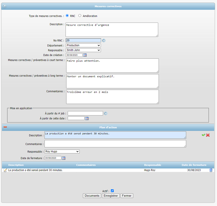This screenshot has height=206, width=217.
Task: Click the '30/08/2023' cell in the table
Action: (194, 170)
